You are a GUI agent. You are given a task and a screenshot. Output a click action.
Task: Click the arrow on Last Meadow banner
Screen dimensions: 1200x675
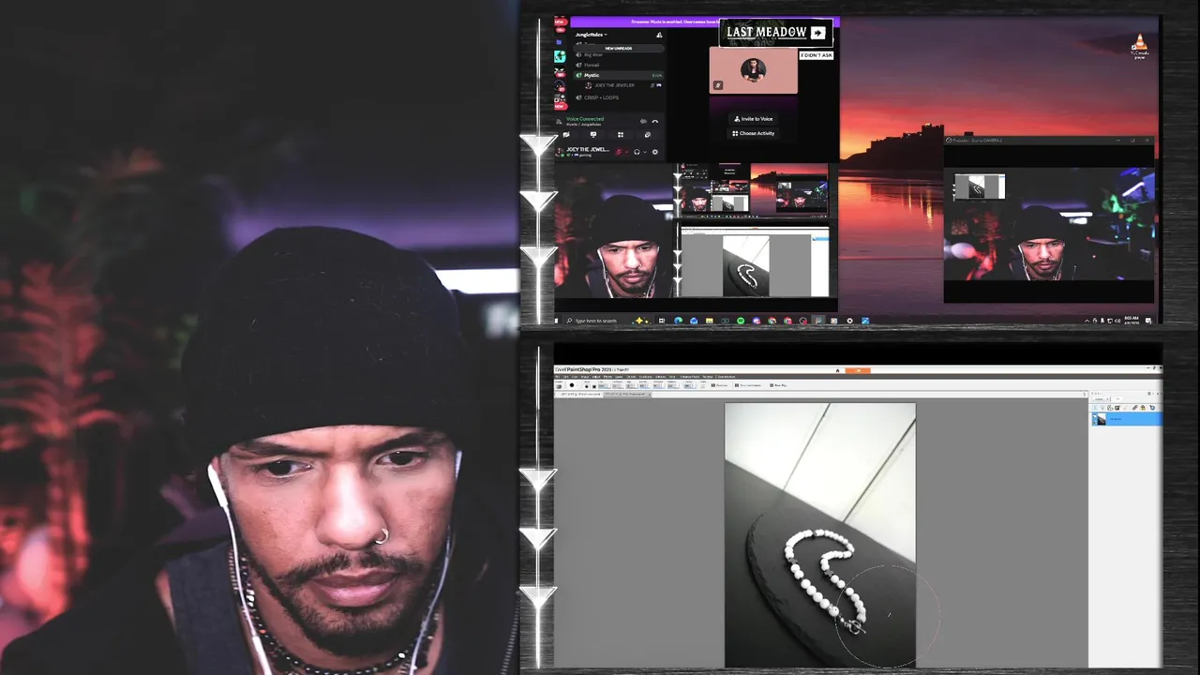coord(817,33)
